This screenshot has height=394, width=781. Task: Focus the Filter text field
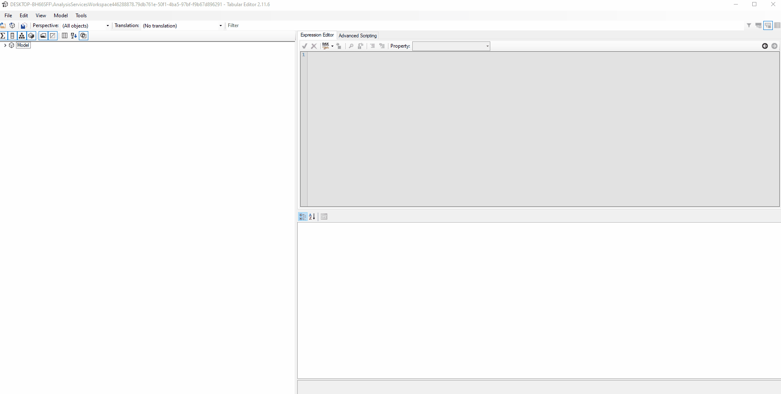pyautogui.click(x=485, y=25)
